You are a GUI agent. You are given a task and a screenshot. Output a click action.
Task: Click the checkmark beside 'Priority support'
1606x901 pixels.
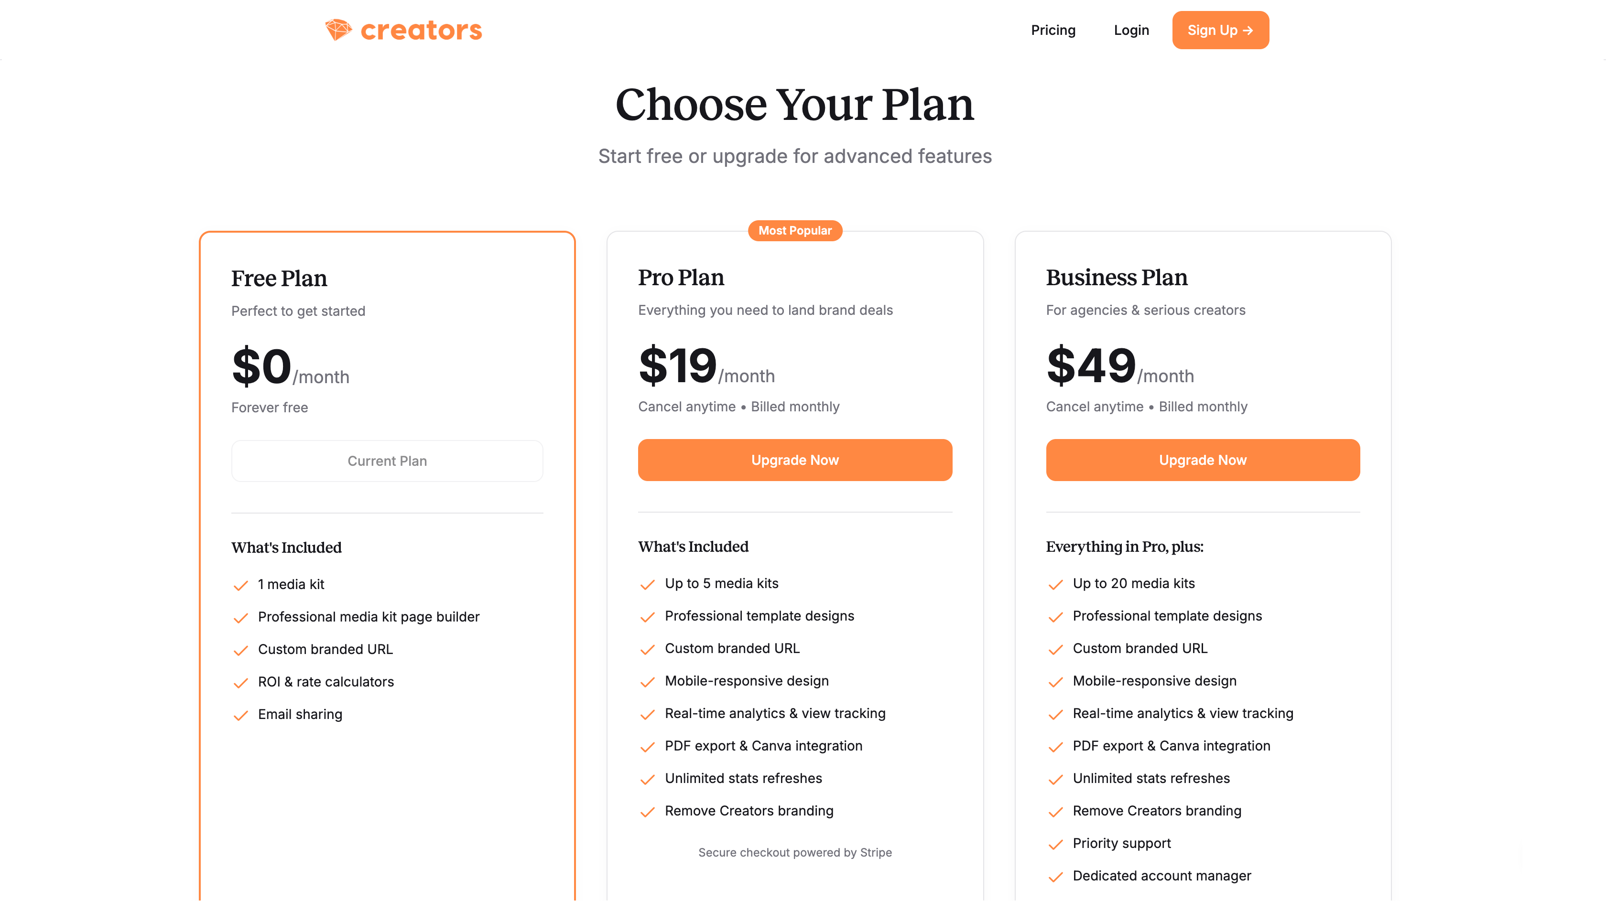(x=1055, y=844)
